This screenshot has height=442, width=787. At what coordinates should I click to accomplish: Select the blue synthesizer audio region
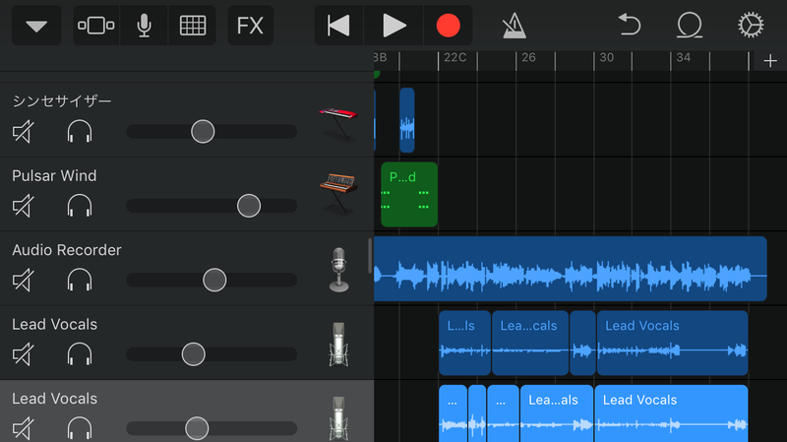coord(407,120)
